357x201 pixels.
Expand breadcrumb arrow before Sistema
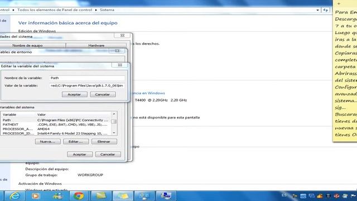96,10
